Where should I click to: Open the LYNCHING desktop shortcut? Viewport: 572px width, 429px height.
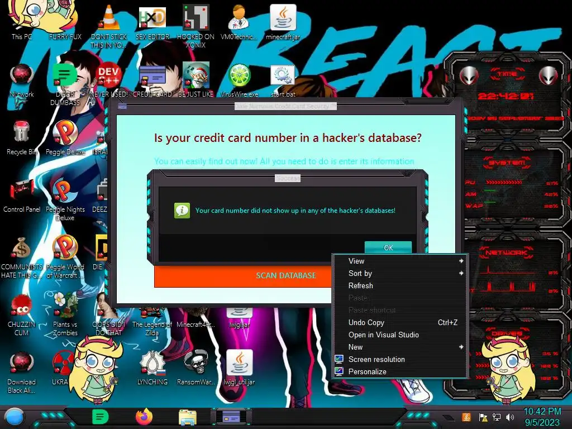(152, 368)
